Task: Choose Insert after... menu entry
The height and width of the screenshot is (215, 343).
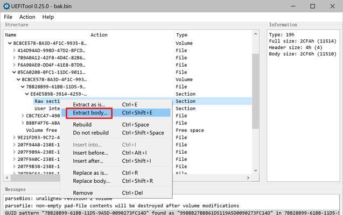Action: [x=116, y=161]
